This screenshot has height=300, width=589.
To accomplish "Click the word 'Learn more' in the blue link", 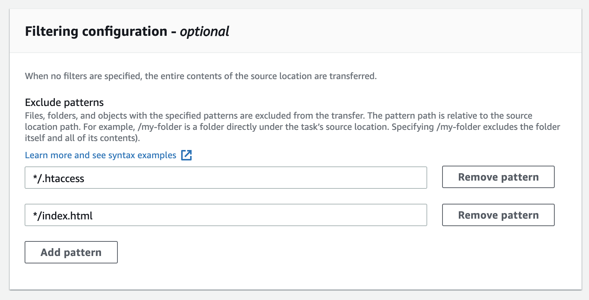I will tap(48, 155).
